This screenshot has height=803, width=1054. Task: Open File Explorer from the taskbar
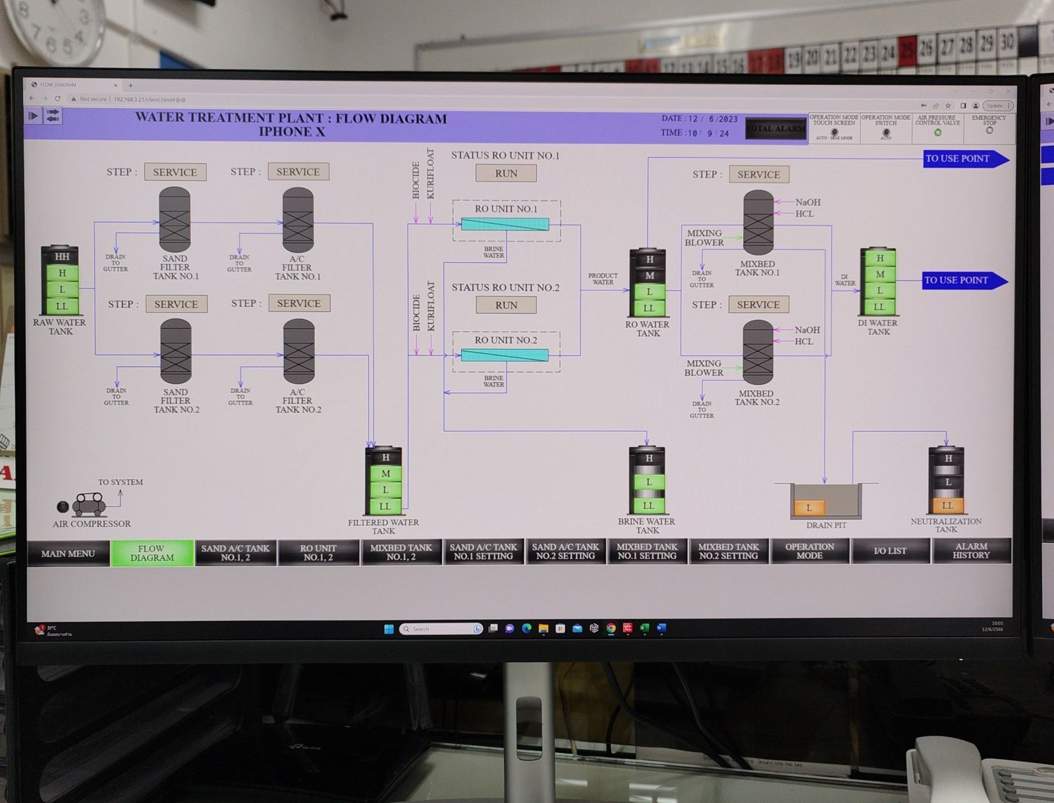(543, 629)
